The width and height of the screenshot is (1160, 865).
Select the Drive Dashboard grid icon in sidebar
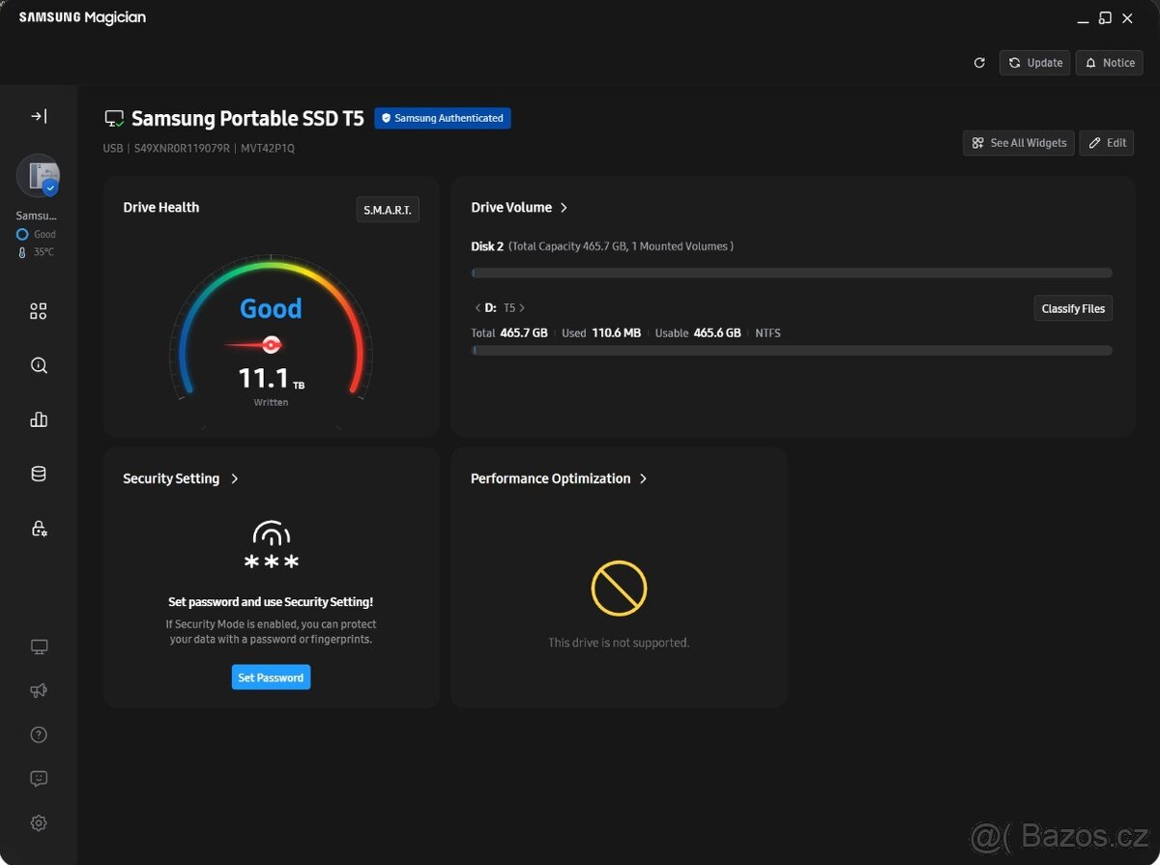[39, 310]
